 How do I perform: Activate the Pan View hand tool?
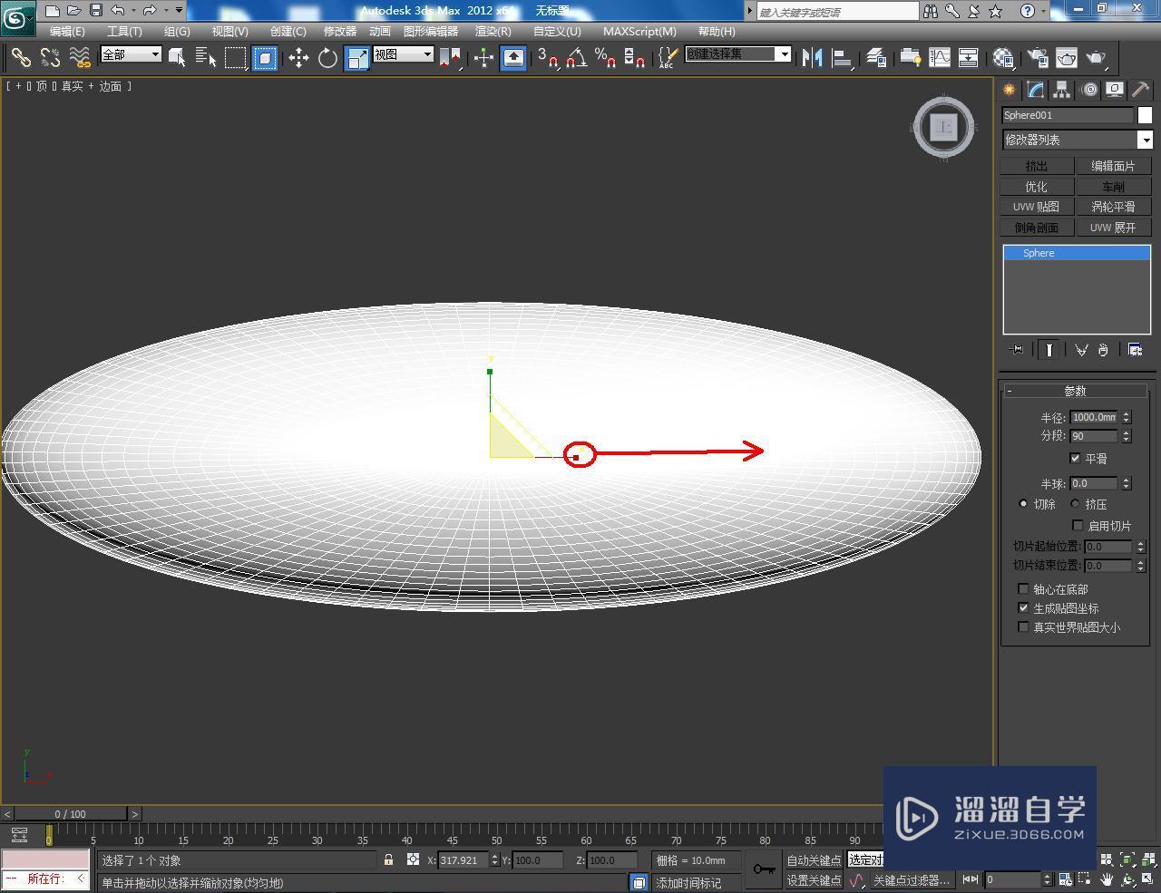pos(1108,878)
